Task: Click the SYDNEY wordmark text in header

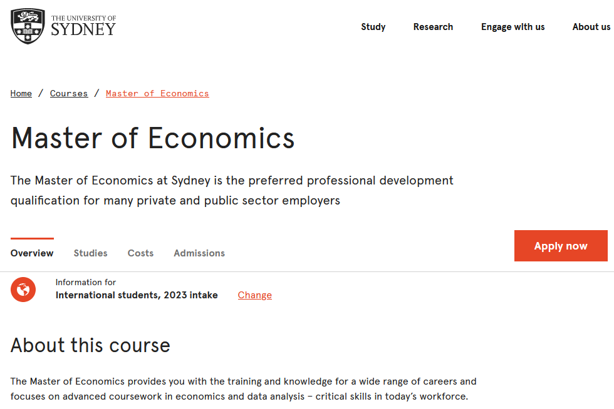Action: tap(83, 29)
